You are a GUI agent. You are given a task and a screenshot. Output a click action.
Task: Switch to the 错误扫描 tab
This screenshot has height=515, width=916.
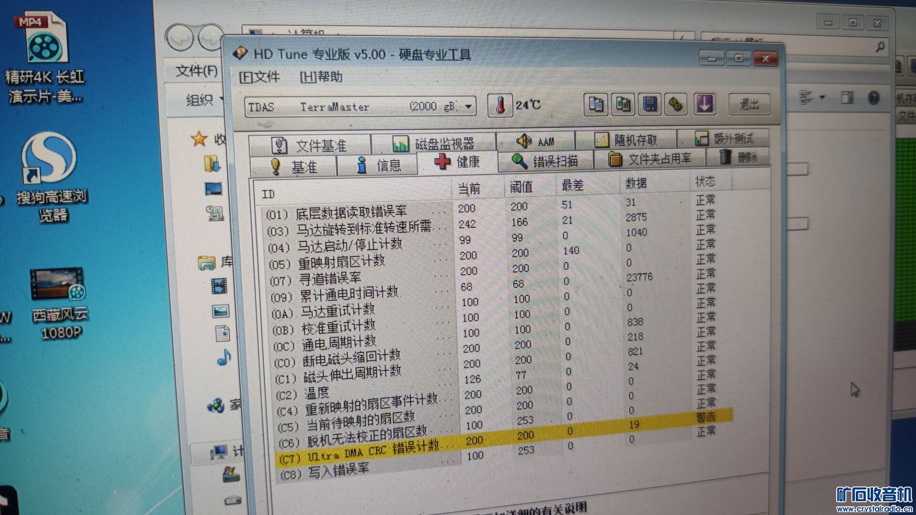[545, 161]
